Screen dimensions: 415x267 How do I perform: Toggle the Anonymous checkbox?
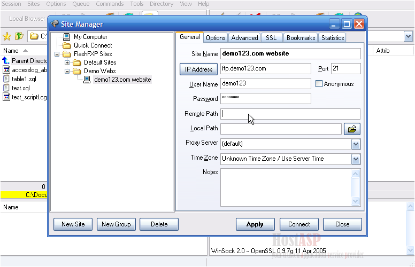click(x=319, y=84)
